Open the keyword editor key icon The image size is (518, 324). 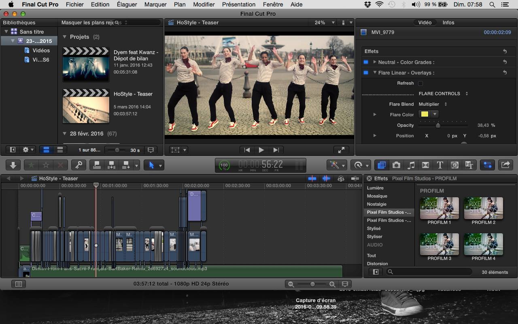(79, 165)
